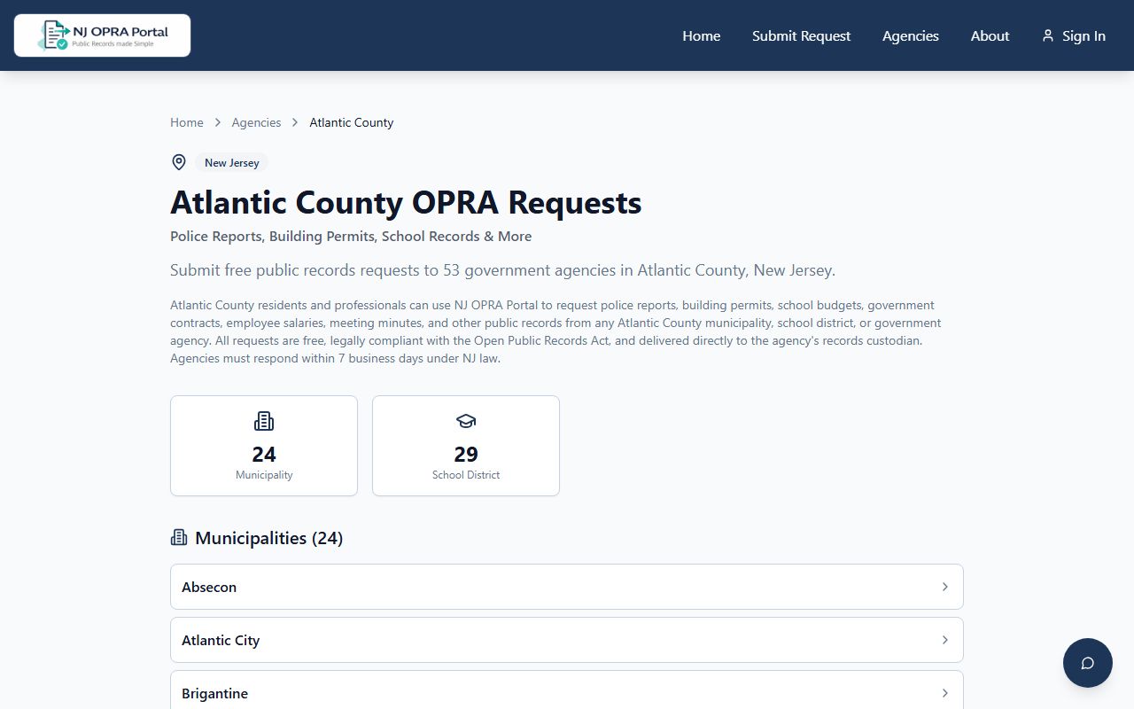Open the About page

click(990, 35)
